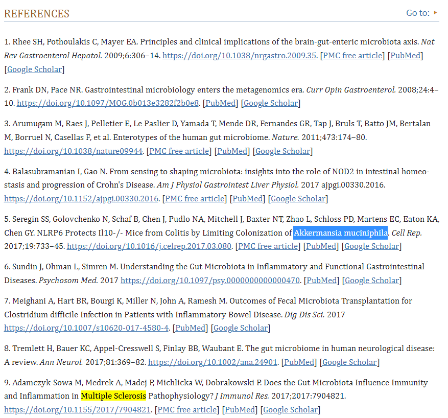Follow the MOG.0b013e3282f2b0e8 DOI link
Image resolution: width=448 pixels, height=418 pixels.
point(108,103)
